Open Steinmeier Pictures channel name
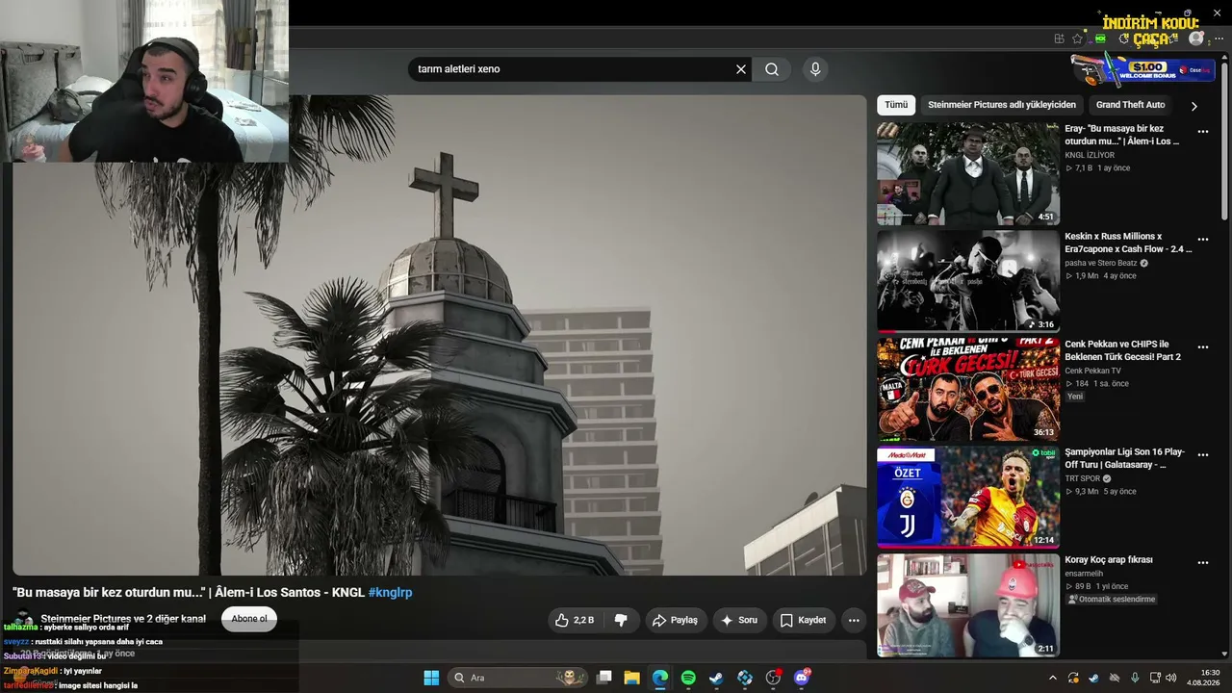Viewport: 1232px width, 693px height. pyautogui.click(x=123, y=619)
